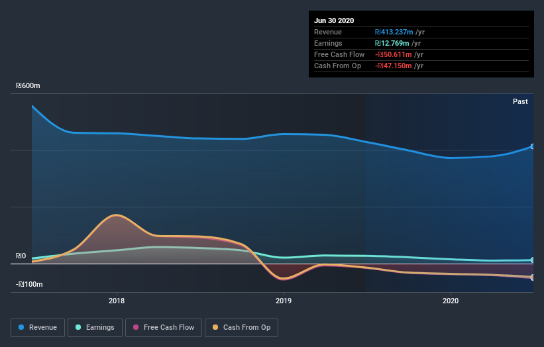Click the Free Cash Flow label in tooltip
544x347 pixels.
(339, 54)
